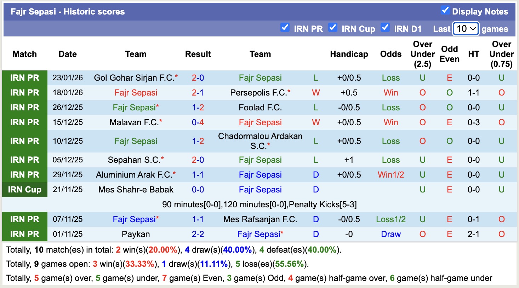
Task: Open the Mes Shahr-e Babak team link
Action: pos(136,190)
